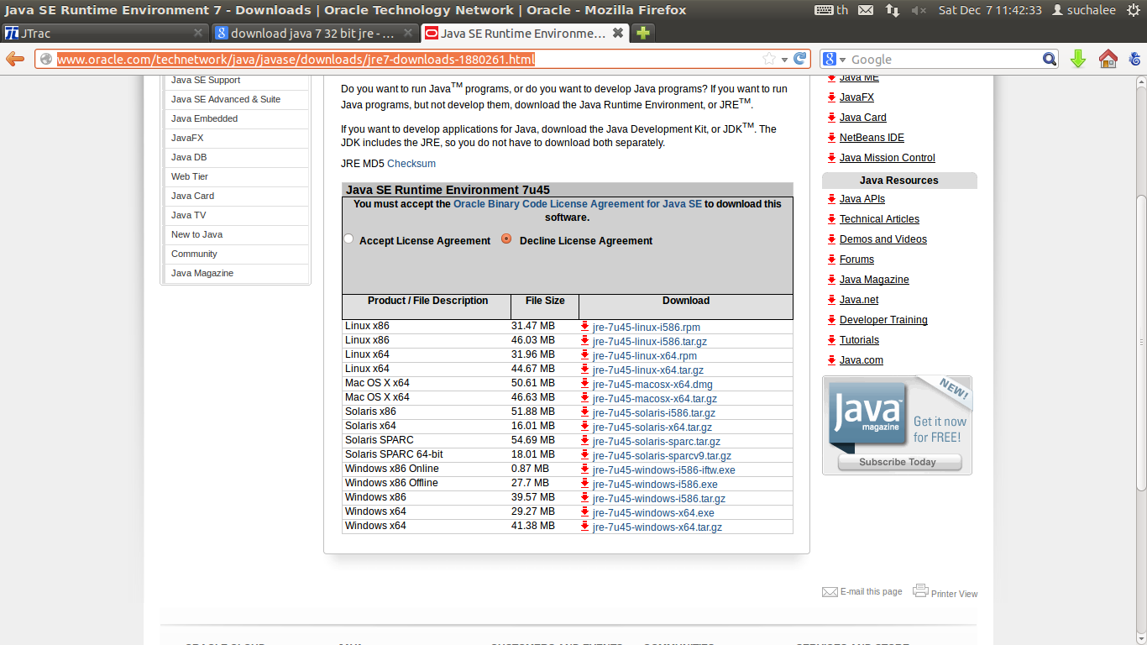
Task: Select Decline License Agreement radio button
Action: (506, 239)
